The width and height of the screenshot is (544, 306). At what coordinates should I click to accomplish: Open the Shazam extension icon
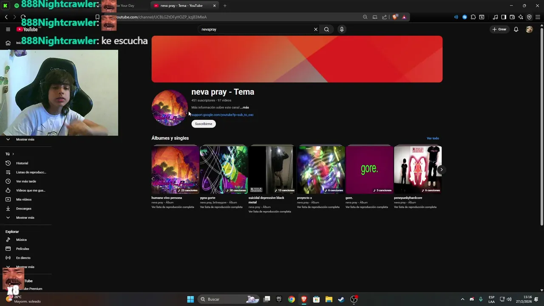(465, 17)
